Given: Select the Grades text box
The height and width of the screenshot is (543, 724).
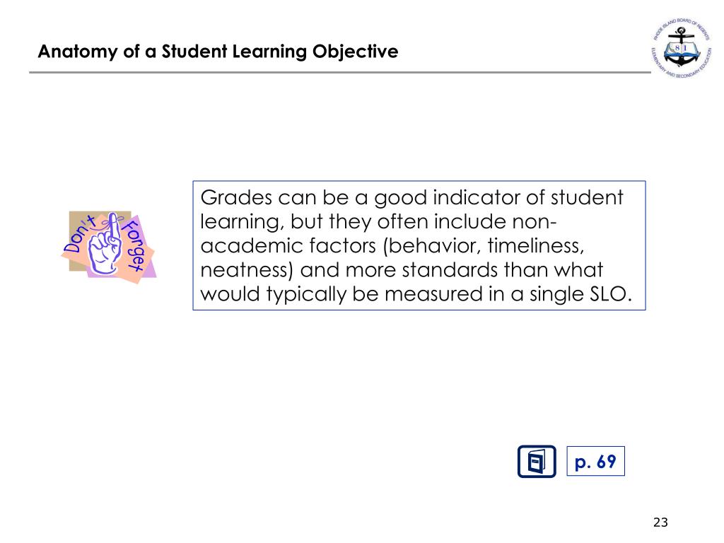Looking at the screenshot, I should (x=419, y=245).
